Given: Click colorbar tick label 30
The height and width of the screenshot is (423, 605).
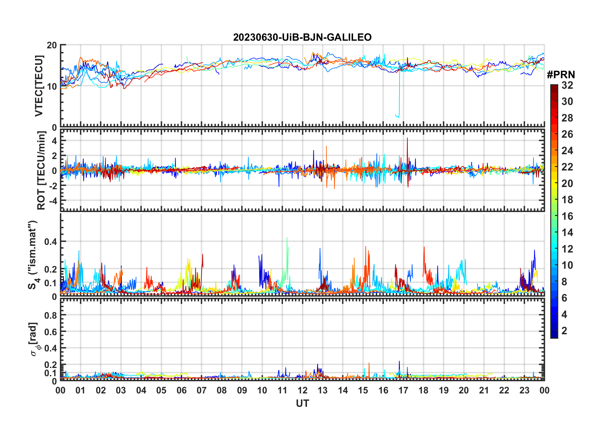Looking at the screenshot, I should 567,101.
